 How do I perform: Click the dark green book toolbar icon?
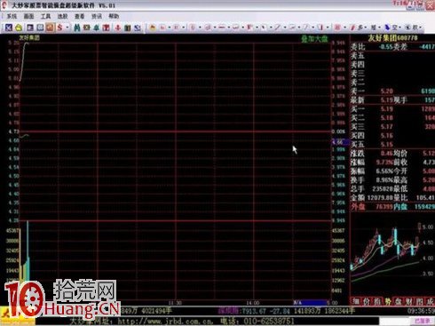(128, 28)
